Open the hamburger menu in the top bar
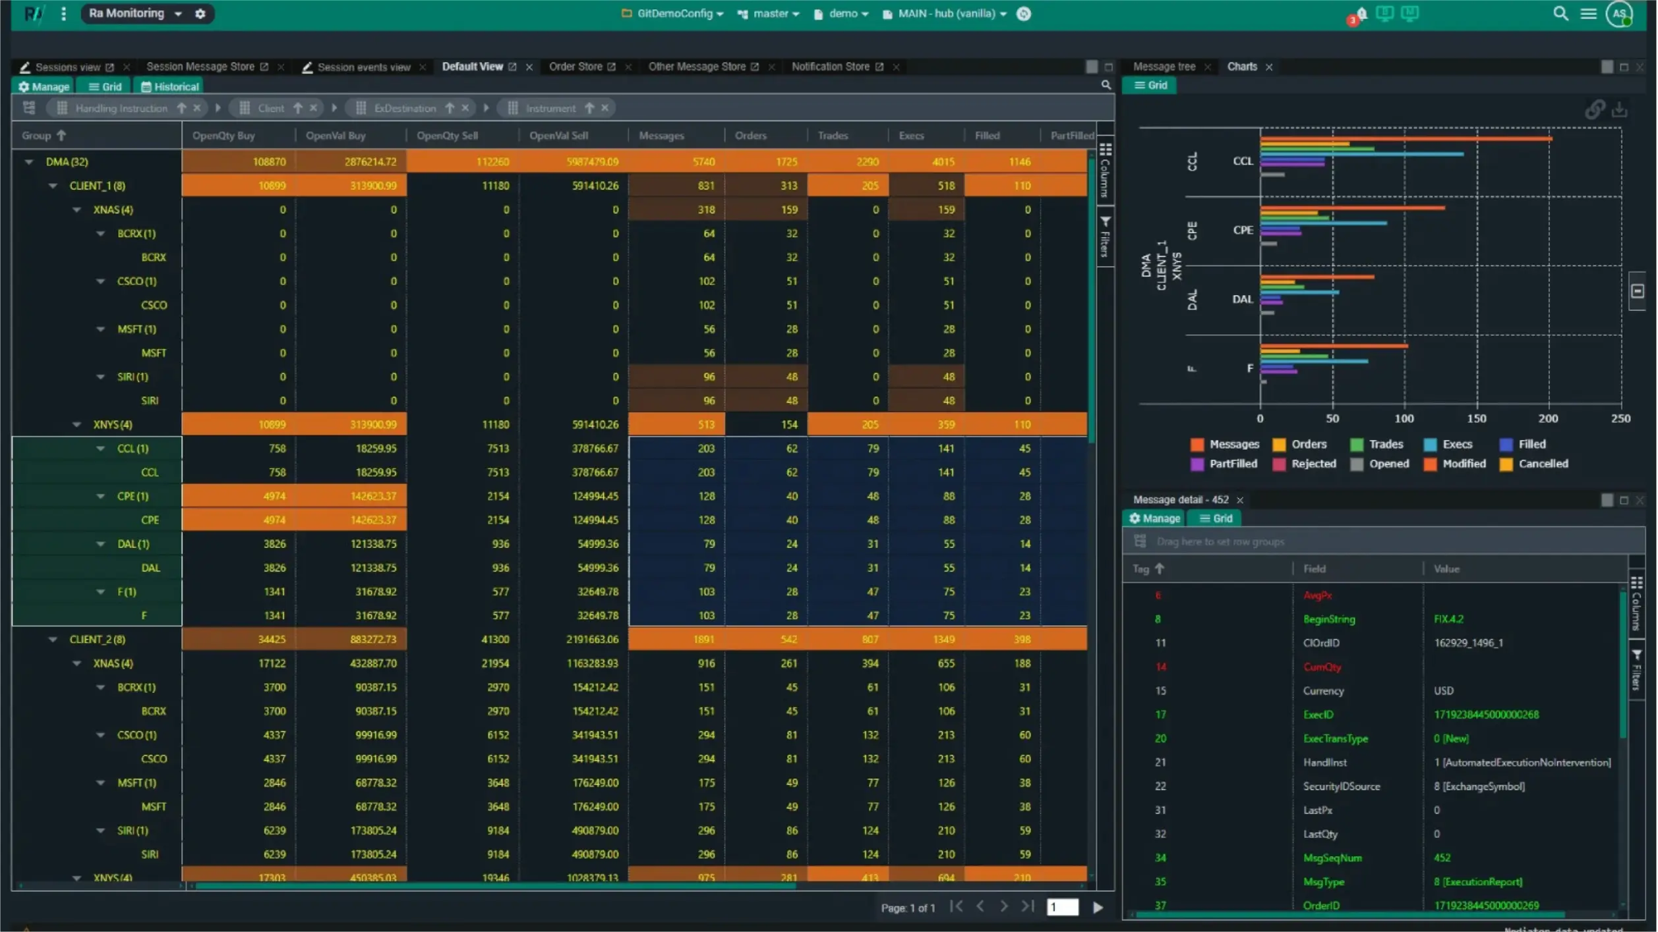This screenshot has width=1658, height=932. click(x=1589, y=13)
